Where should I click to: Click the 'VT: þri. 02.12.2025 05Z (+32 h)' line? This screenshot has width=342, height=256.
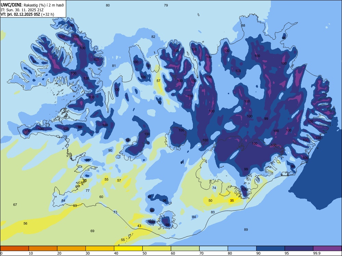(x=27, y=14)
